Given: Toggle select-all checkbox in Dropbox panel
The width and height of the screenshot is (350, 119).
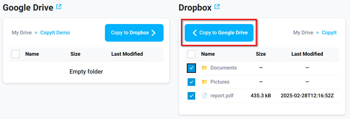Looking at the screenshot, I should [x=191, y=54].
